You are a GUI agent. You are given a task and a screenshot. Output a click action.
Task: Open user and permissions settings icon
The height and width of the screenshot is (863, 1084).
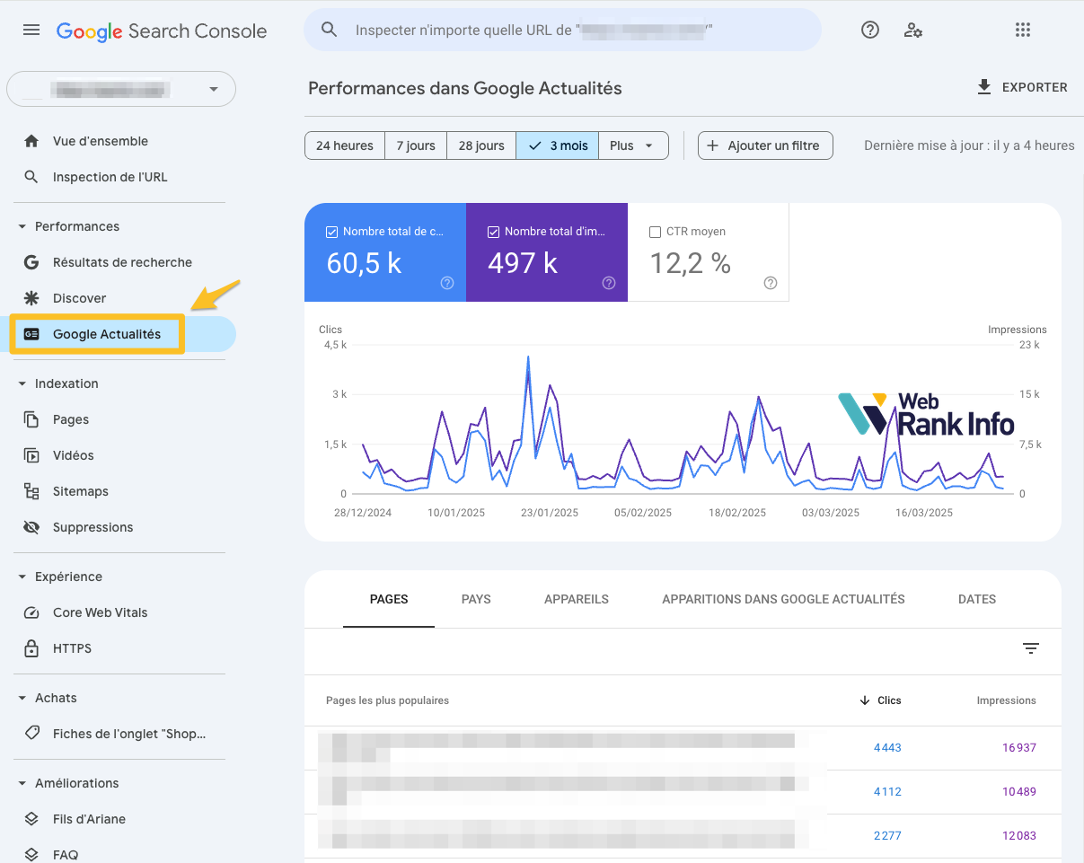point(913,30)
